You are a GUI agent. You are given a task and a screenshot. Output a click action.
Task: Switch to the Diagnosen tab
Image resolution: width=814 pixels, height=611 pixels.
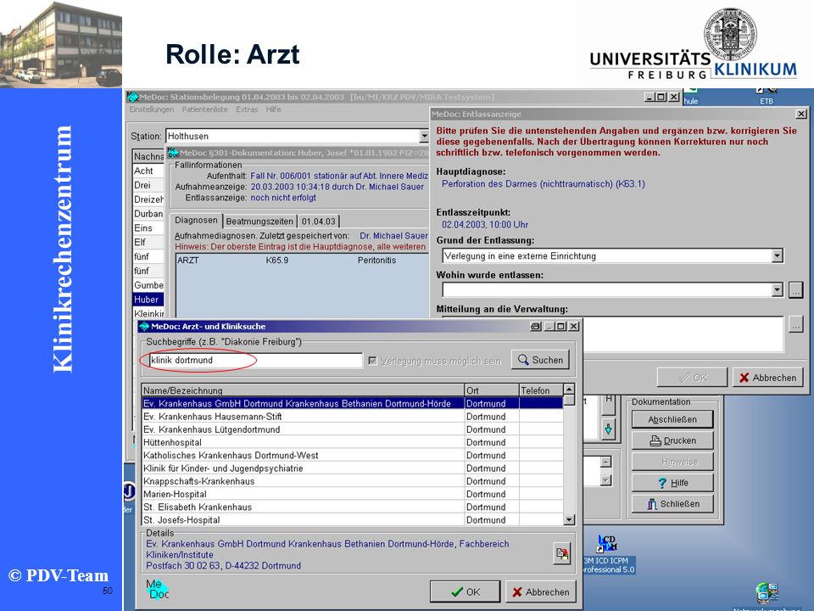(x=196, y=221)
